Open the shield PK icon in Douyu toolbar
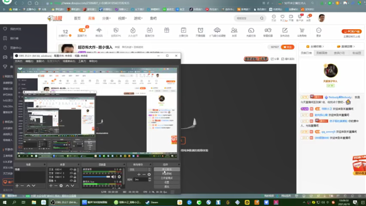The image size is (366, 206). (116, 30)
